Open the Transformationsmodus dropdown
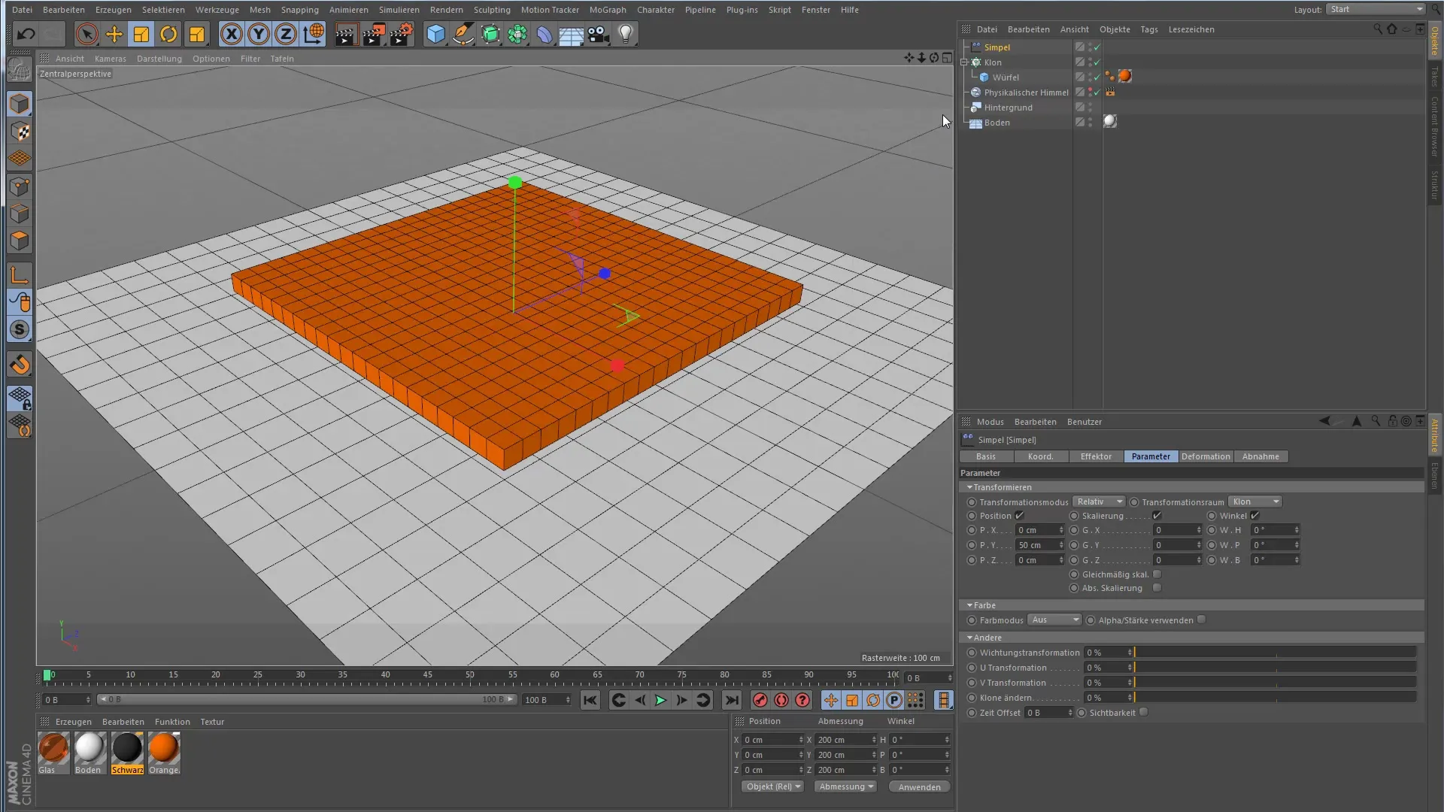 coord(1099,501)
